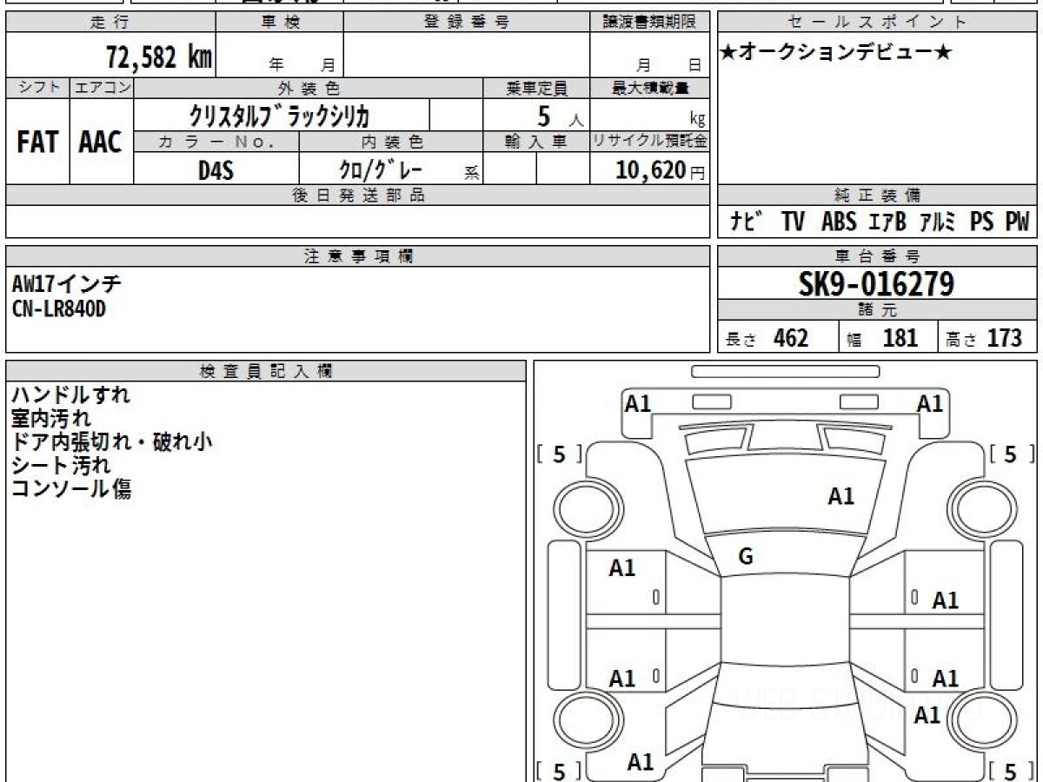Select the interior color クロ/グレー
Image resolution: width=1043 pixels, height=782 pixels.
382,169
